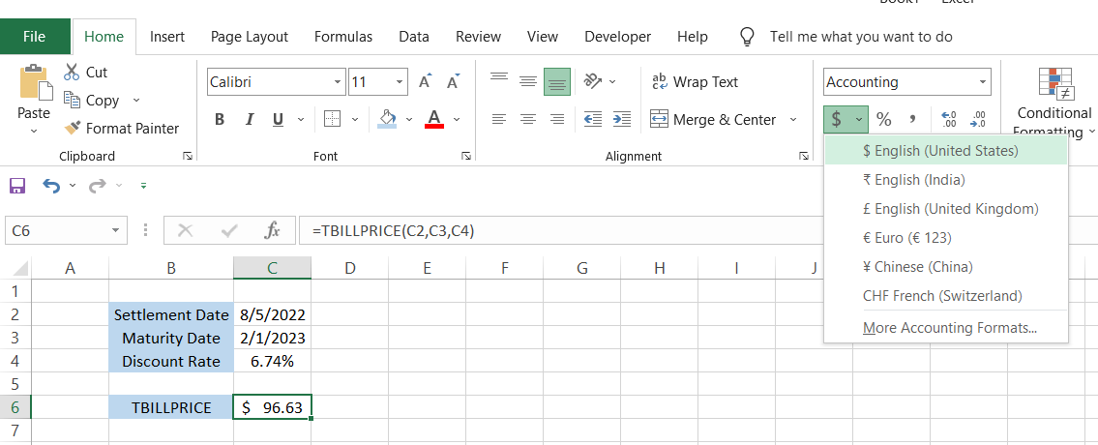1098x445 pixels.
Task: Click the Undo arrow icon
Action: (50, 185)
